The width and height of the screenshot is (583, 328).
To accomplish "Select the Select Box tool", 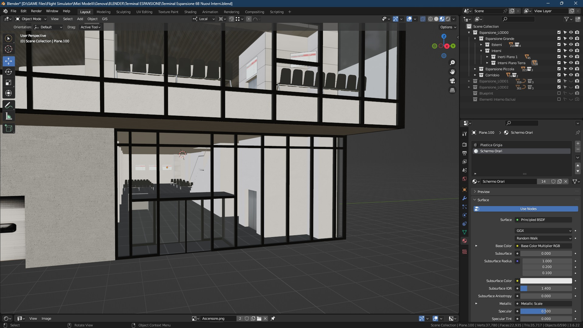I will [x=9, y=39].
